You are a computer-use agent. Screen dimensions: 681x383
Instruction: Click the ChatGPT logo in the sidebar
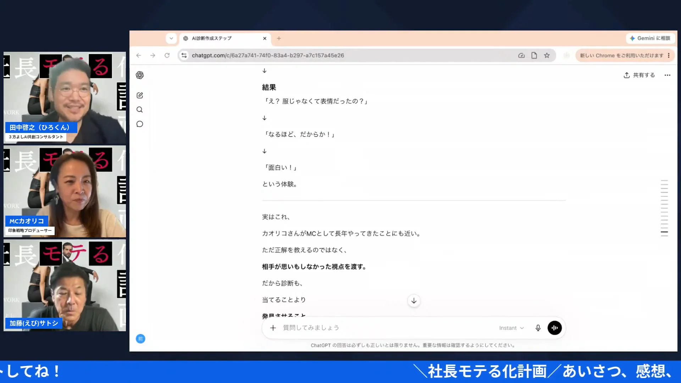tap(140, 75)
